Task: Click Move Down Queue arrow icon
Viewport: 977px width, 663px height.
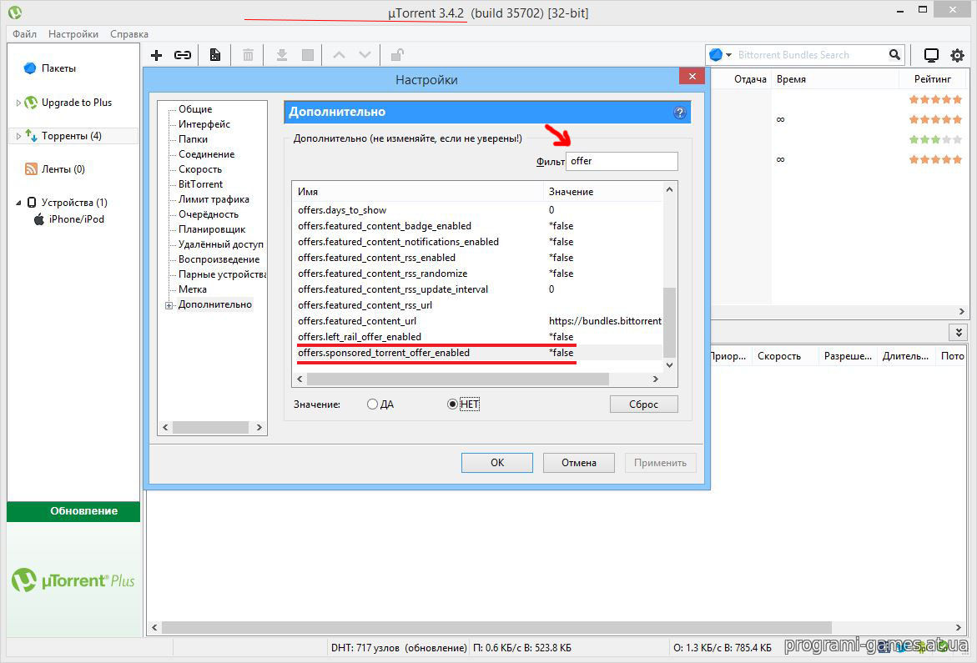Action: click(x=365, y=55)
